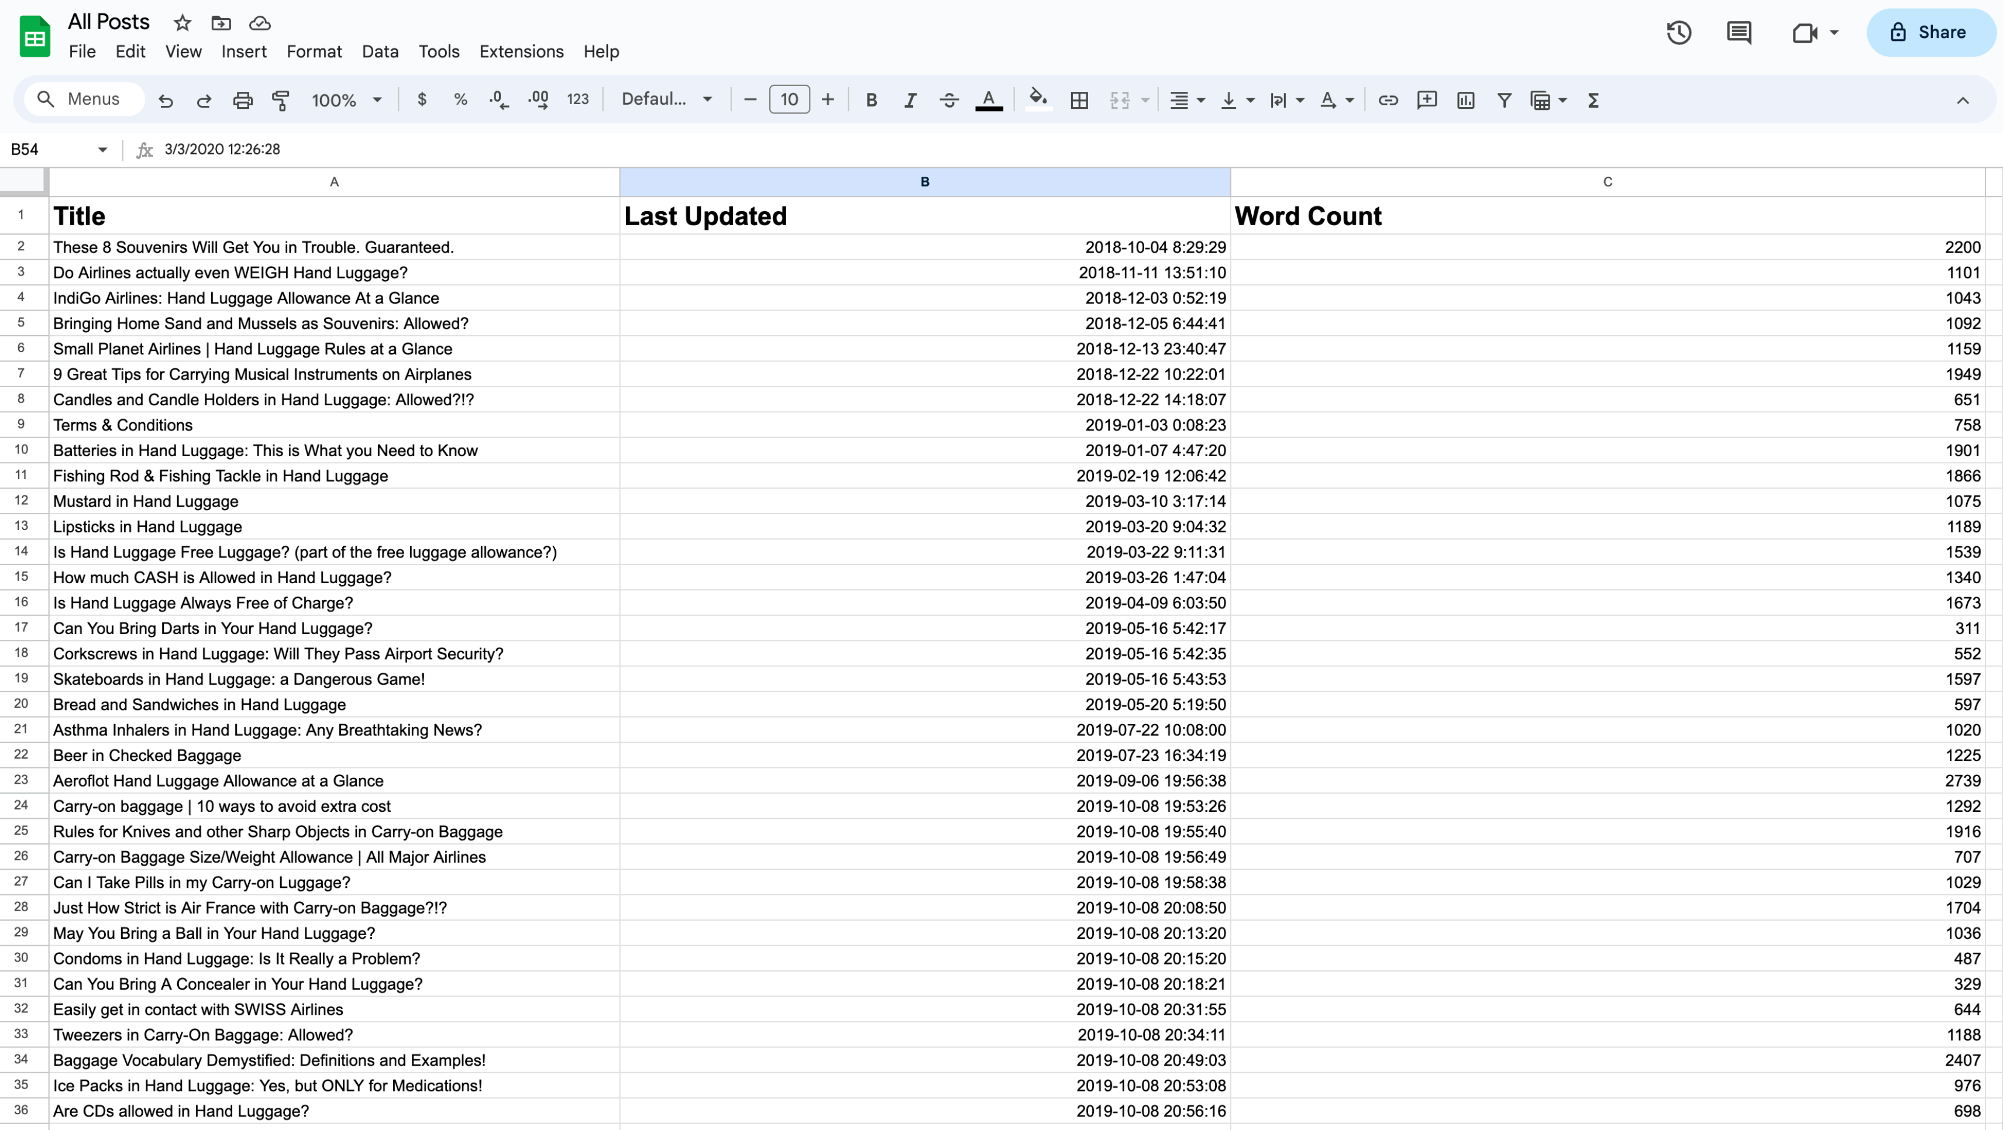Open filter views table icon
This screenshot has height=1130, width=2003.
(1540, 99)
